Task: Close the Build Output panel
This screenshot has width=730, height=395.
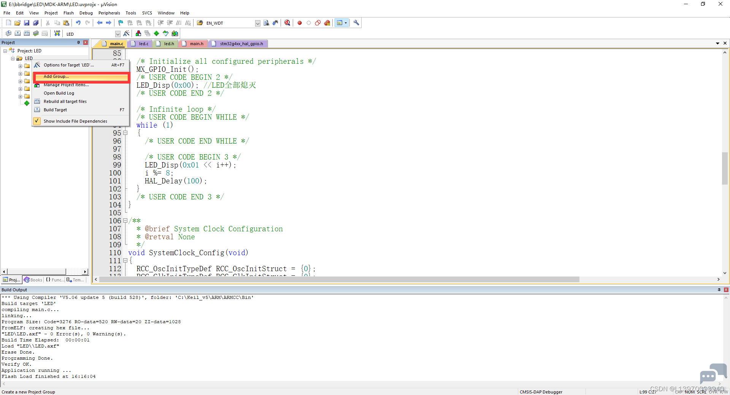Action: pos(726,290)
